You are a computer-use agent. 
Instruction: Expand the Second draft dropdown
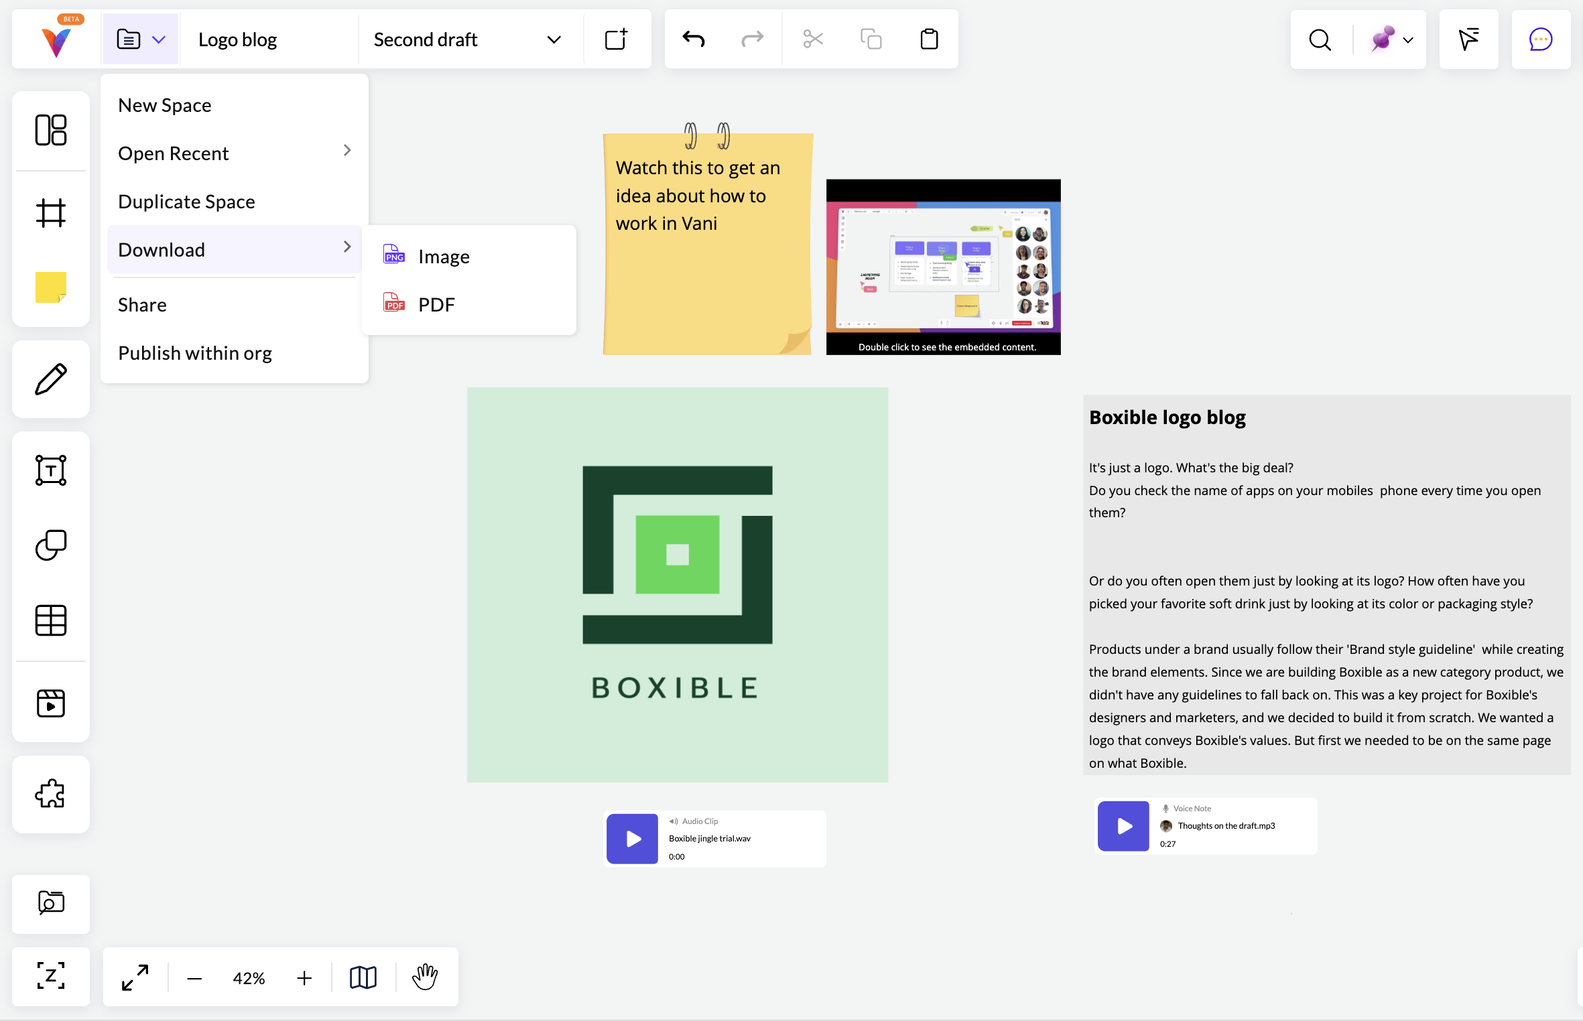(x=554, y=40)
